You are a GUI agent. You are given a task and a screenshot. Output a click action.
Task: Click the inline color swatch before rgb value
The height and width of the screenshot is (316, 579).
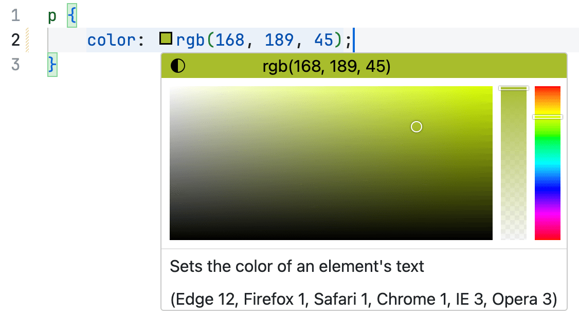coord(166,37)
